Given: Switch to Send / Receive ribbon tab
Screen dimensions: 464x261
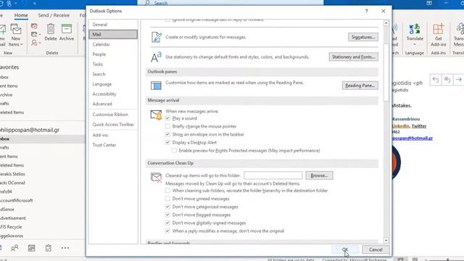Looking at the screenshot, I should click(54, 15).
